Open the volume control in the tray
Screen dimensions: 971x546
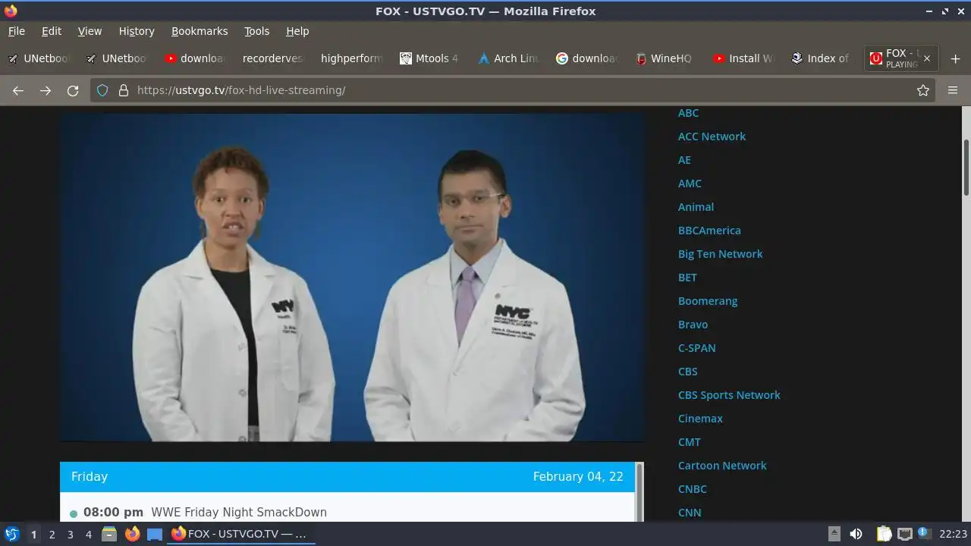[x=856, y=534]
